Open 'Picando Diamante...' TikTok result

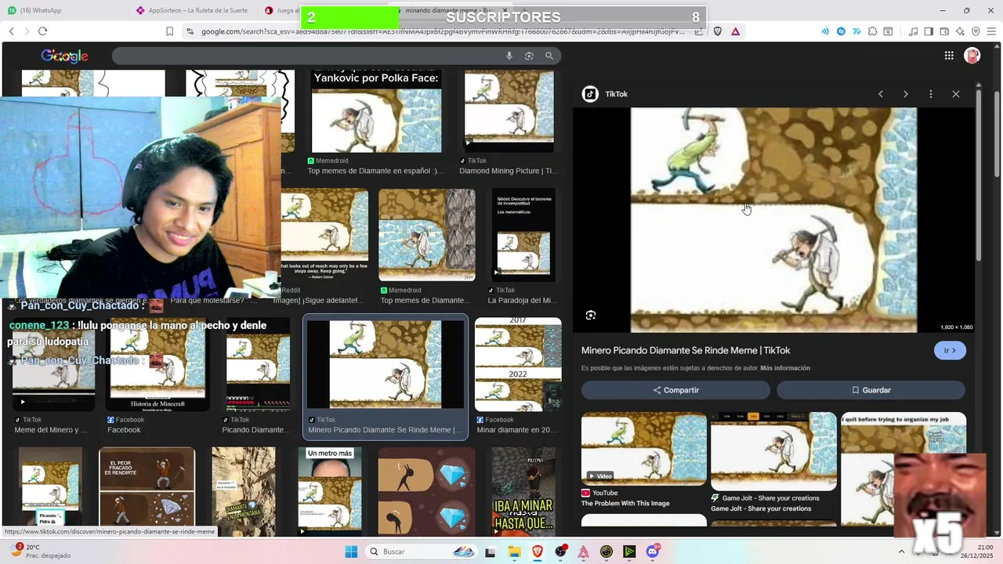(258, 376)
